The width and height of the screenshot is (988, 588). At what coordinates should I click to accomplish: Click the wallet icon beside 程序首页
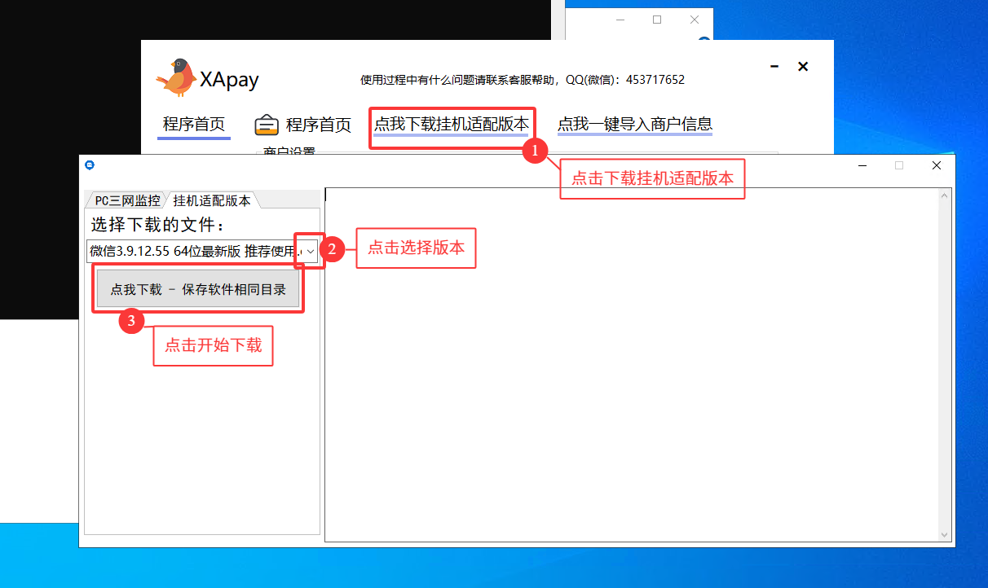coord(267,125)
